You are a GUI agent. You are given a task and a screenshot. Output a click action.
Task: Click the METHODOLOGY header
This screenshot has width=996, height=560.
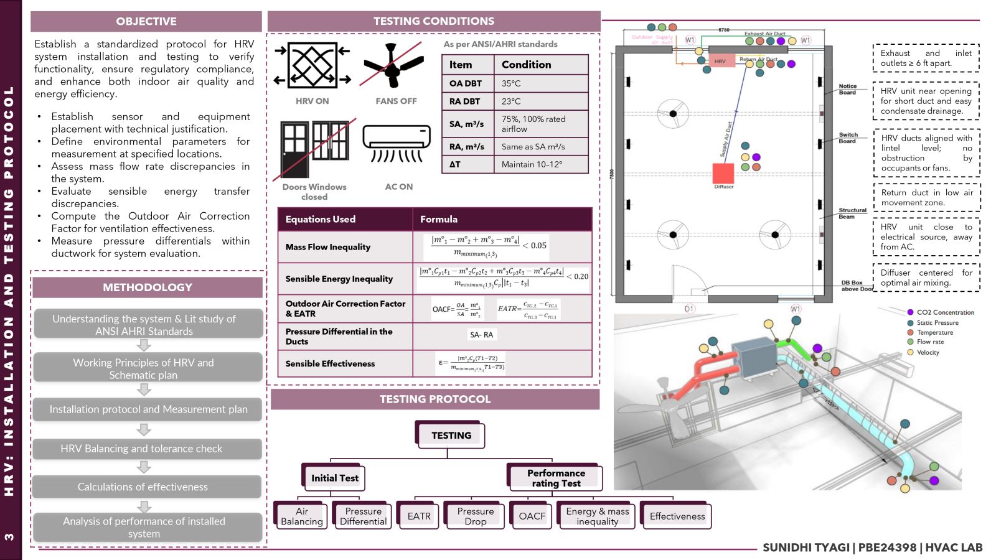pos(148,287)
